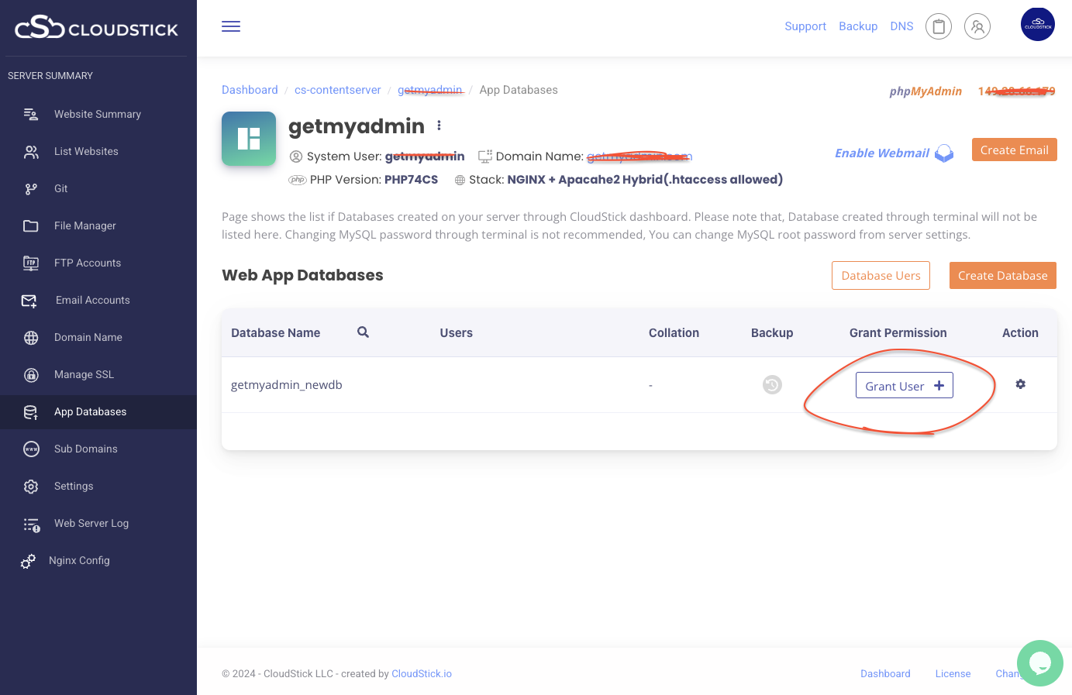Follow the cs-contentserver breadcrumb link
The image size is (1072, 695).
337,90
